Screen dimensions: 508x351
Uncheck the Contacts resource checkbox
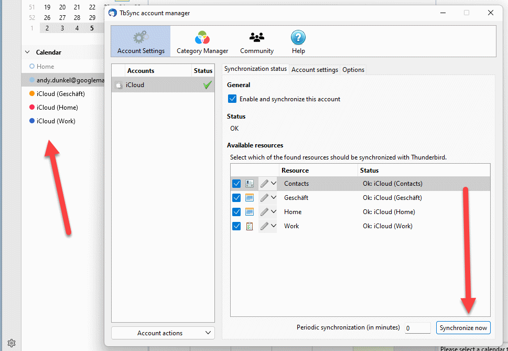236,184
